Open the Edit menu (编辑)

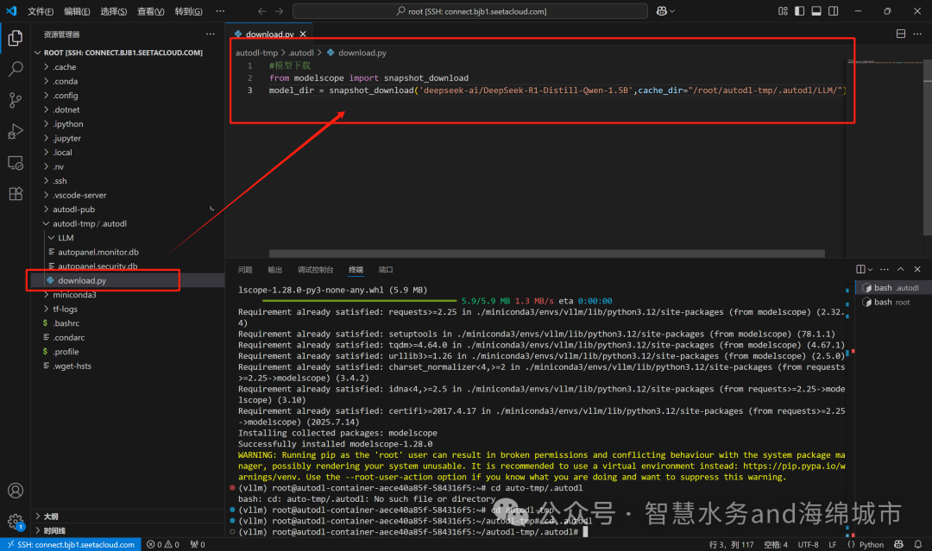click(x=77, y=11)
